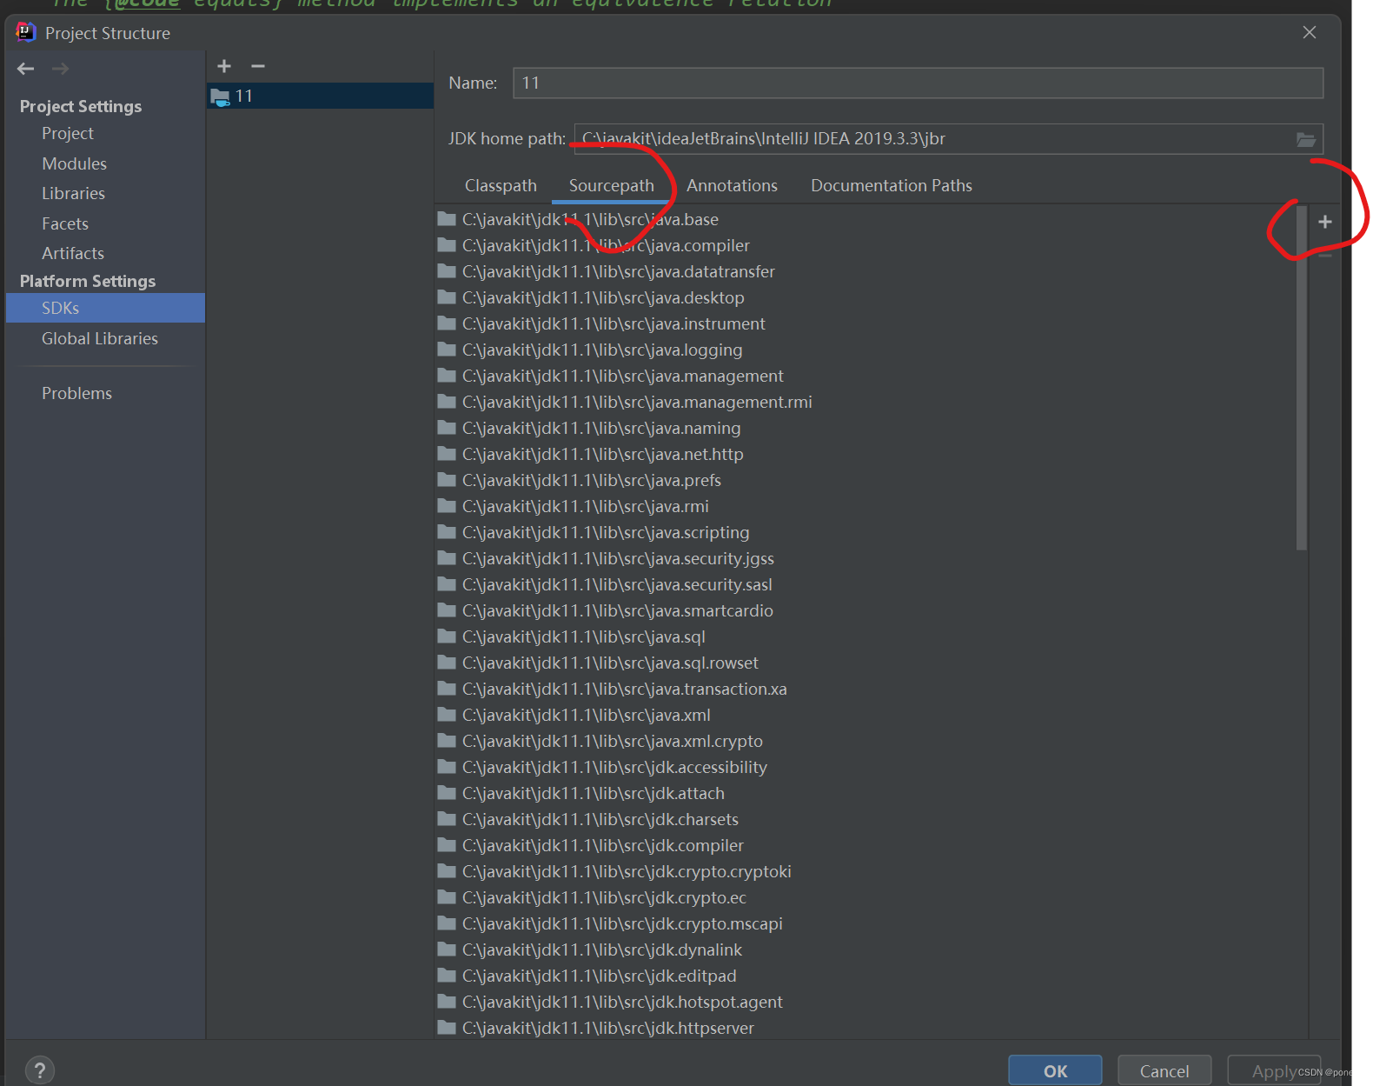Open the help question mark button
1373x1086 pixels.
[40, 1070]
